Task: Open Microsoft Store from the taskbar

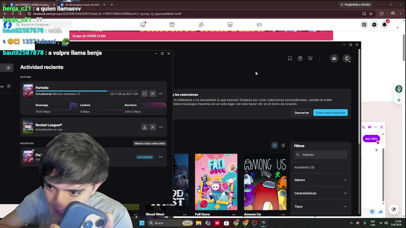Action: tap(226, 223)
